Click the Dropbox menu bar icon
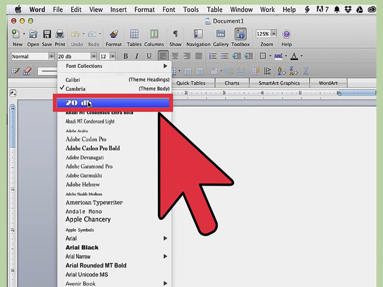Image resolution: width=383 pixels, height=287 pixels. click(x=348, y=9)
